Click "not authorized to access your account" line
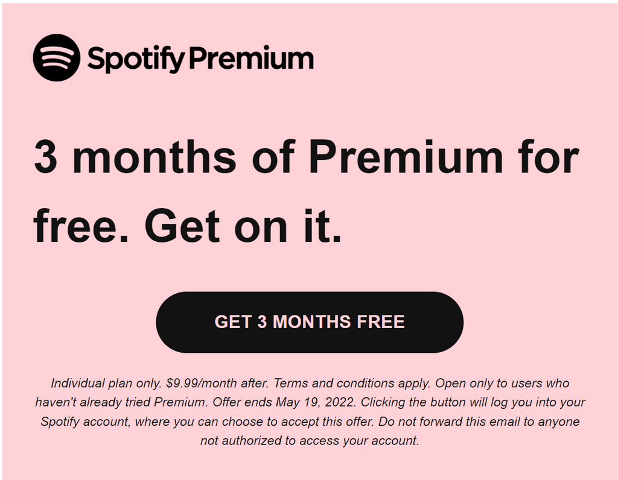This screenshot has width=618, height=480. pyautogui.click(x=310, y=440)
